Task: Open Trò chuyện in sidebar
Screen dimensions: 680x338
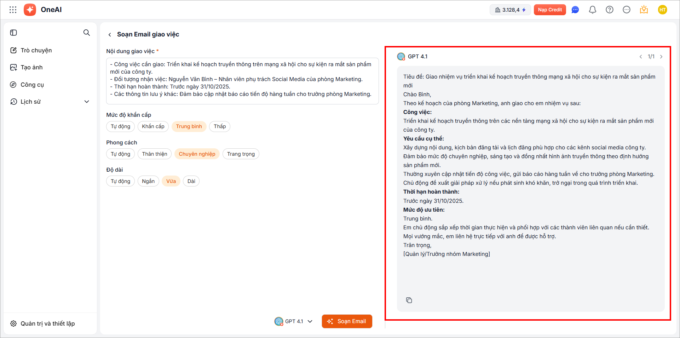Action: (36, 50)
